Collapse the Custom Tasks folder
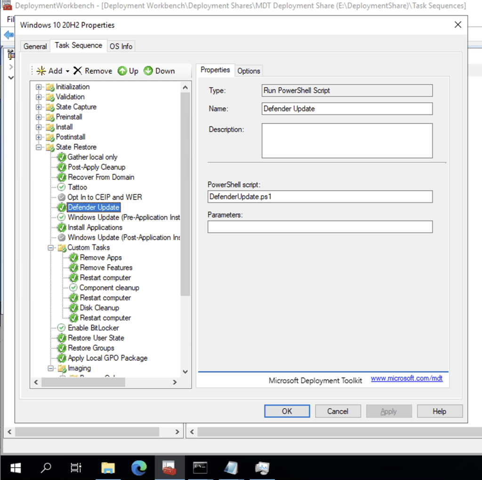This screenshot has height=480, width=482. (50, 248)
